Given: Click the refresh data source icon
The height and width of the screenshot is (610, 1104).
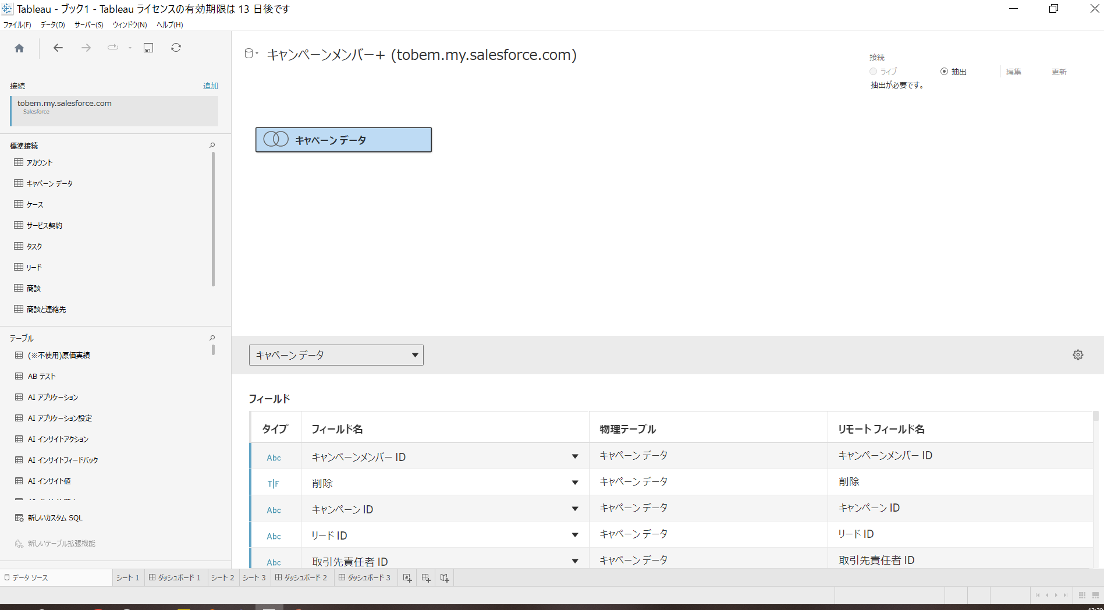Looking at the screenshot, I should pos(176,48).
